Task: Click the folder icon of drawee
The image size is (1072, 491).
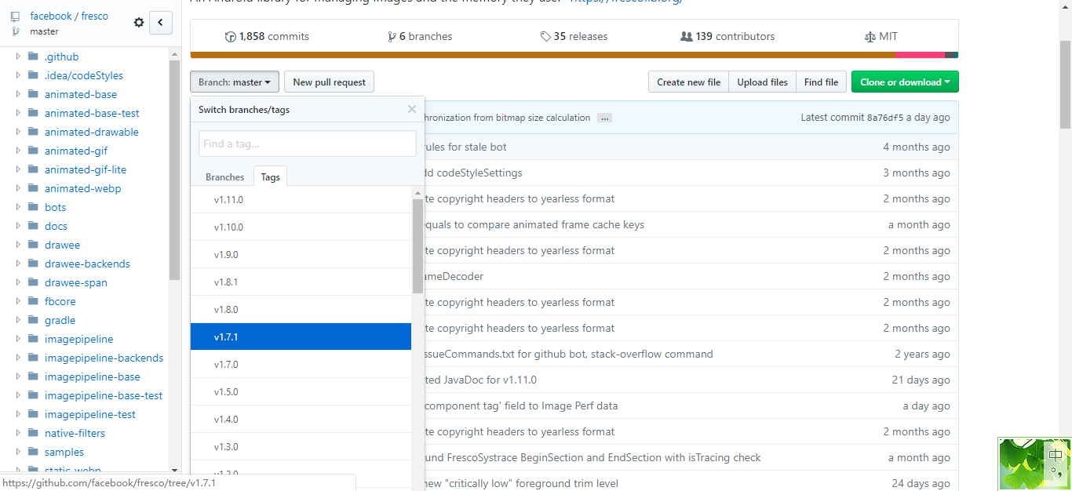Action: point(33,245)
